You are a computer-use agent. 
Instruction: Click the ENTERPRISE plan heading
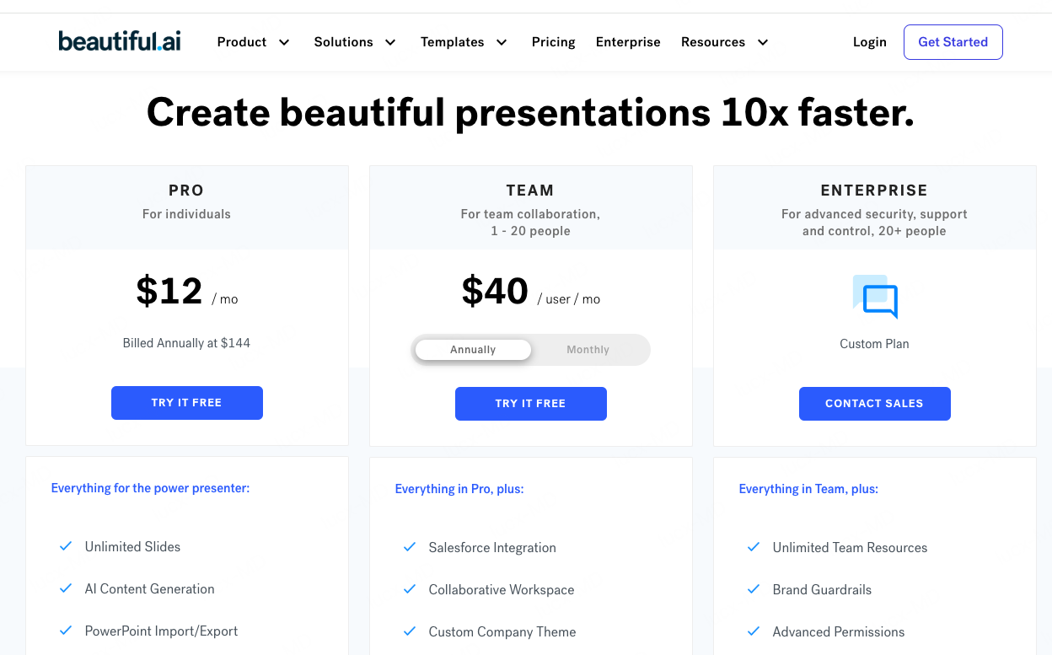click(874, 191)
